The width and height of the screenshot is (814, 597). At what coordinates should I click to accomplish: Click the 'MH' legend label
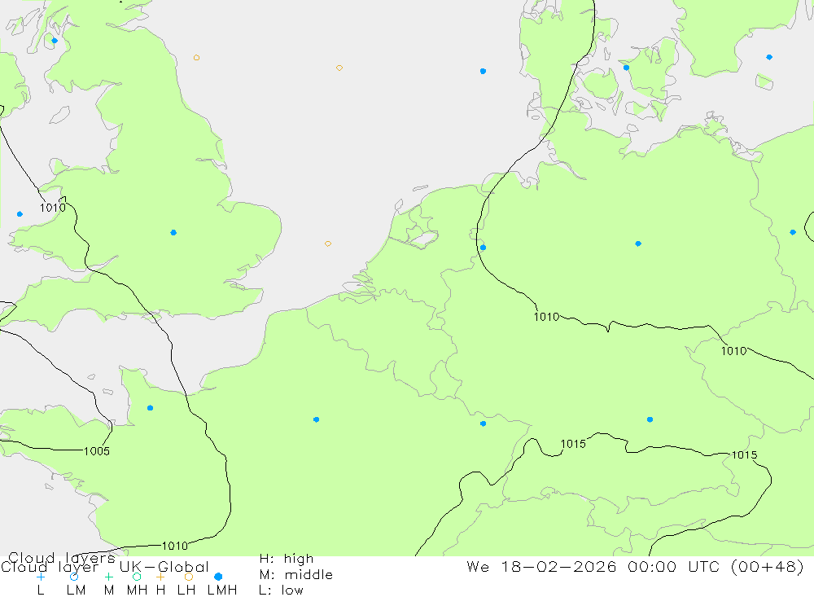click(137, 590)
